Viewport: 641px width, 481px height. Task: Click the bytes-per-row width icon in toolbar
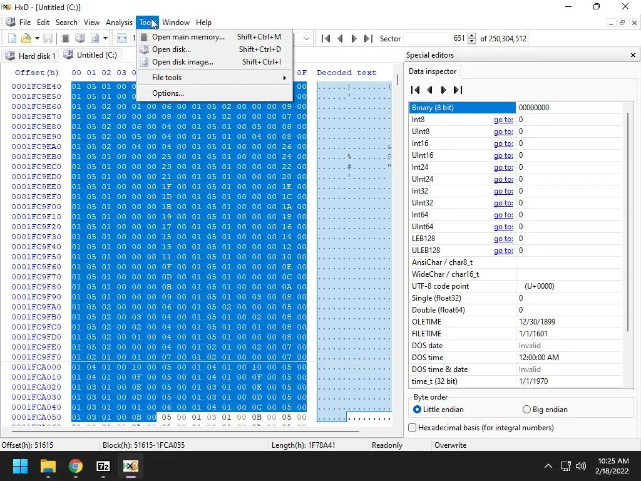pyautogui.click(x=122, y=38)
